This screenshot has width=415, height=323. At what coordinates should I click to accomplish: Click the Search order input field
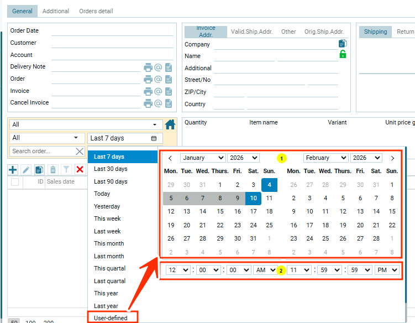pos(42,151)
